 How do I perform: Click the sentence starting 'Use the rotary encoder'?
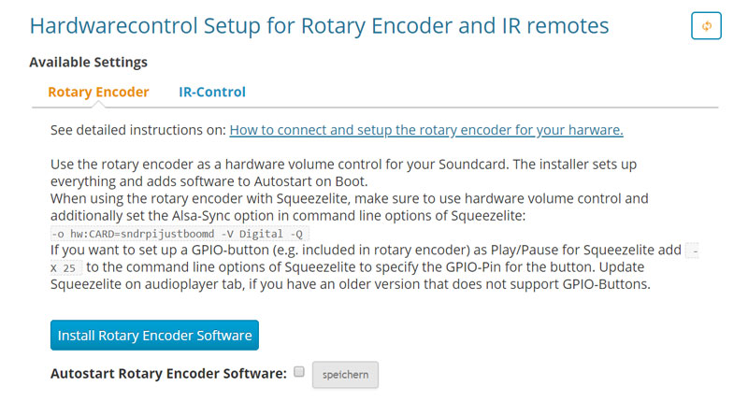343,165
